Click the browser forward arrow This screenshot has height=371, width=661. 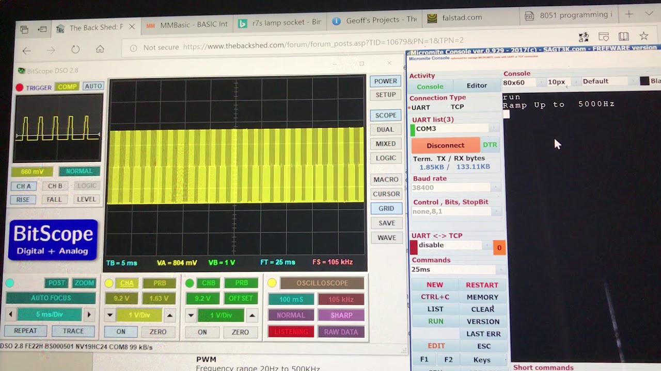pyautogui.click(x=51, y=50)
